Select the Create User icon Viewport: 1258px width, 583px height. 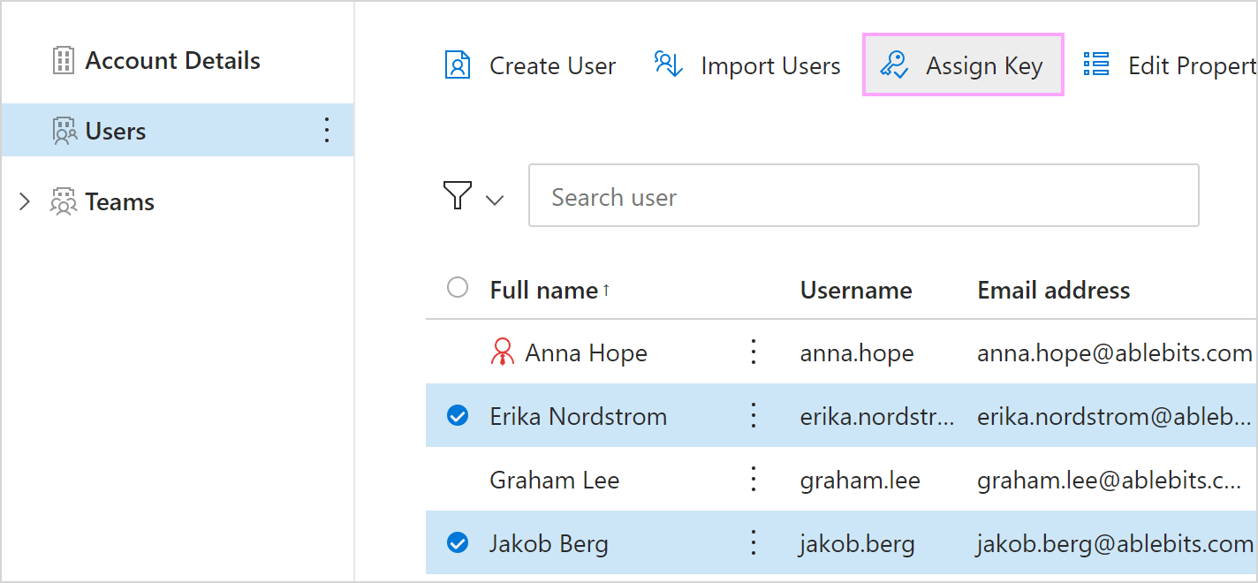[457, 64]
